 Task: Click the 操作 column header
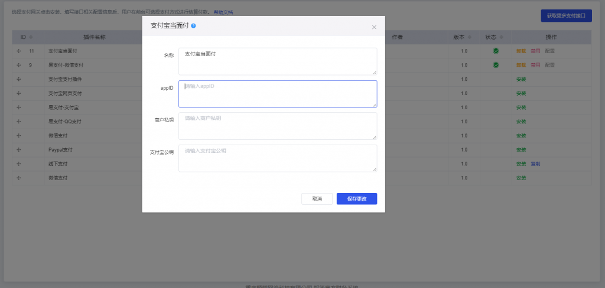pos(551,37)
